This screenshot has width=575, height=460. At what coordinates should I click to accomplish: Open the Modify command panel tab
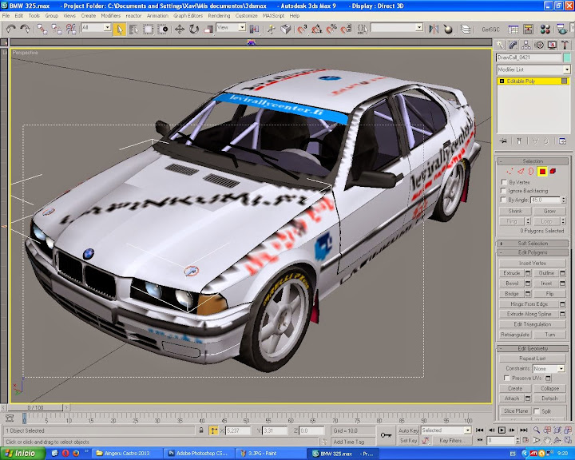coord(513,45)
